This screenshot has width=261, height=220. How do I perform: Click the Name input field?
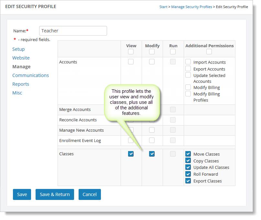pos(73,31)
